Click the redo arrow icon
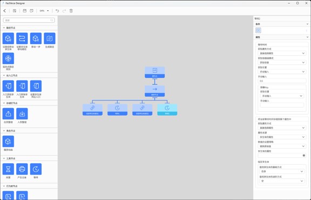Image resolution: width=311 pixels, height=200 pixels. click(x=64, y=11)
